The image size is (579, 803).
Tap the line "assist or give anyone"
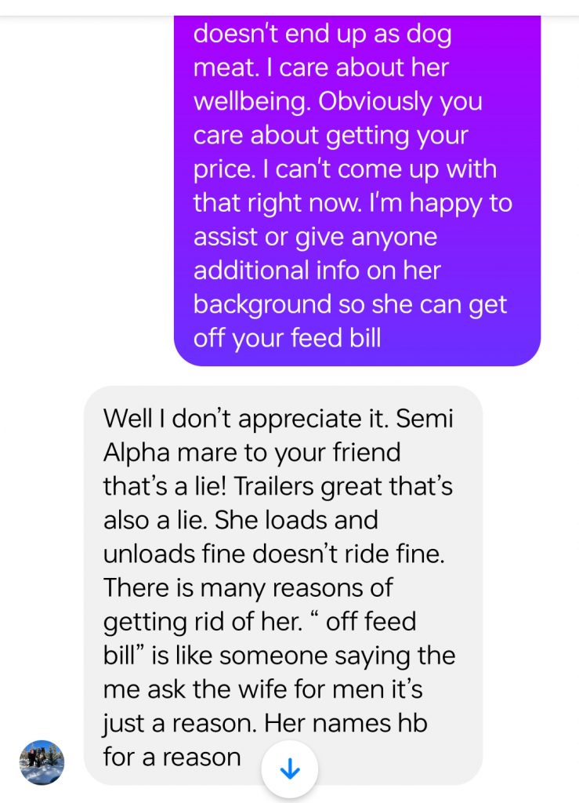(x=315, y=238)
